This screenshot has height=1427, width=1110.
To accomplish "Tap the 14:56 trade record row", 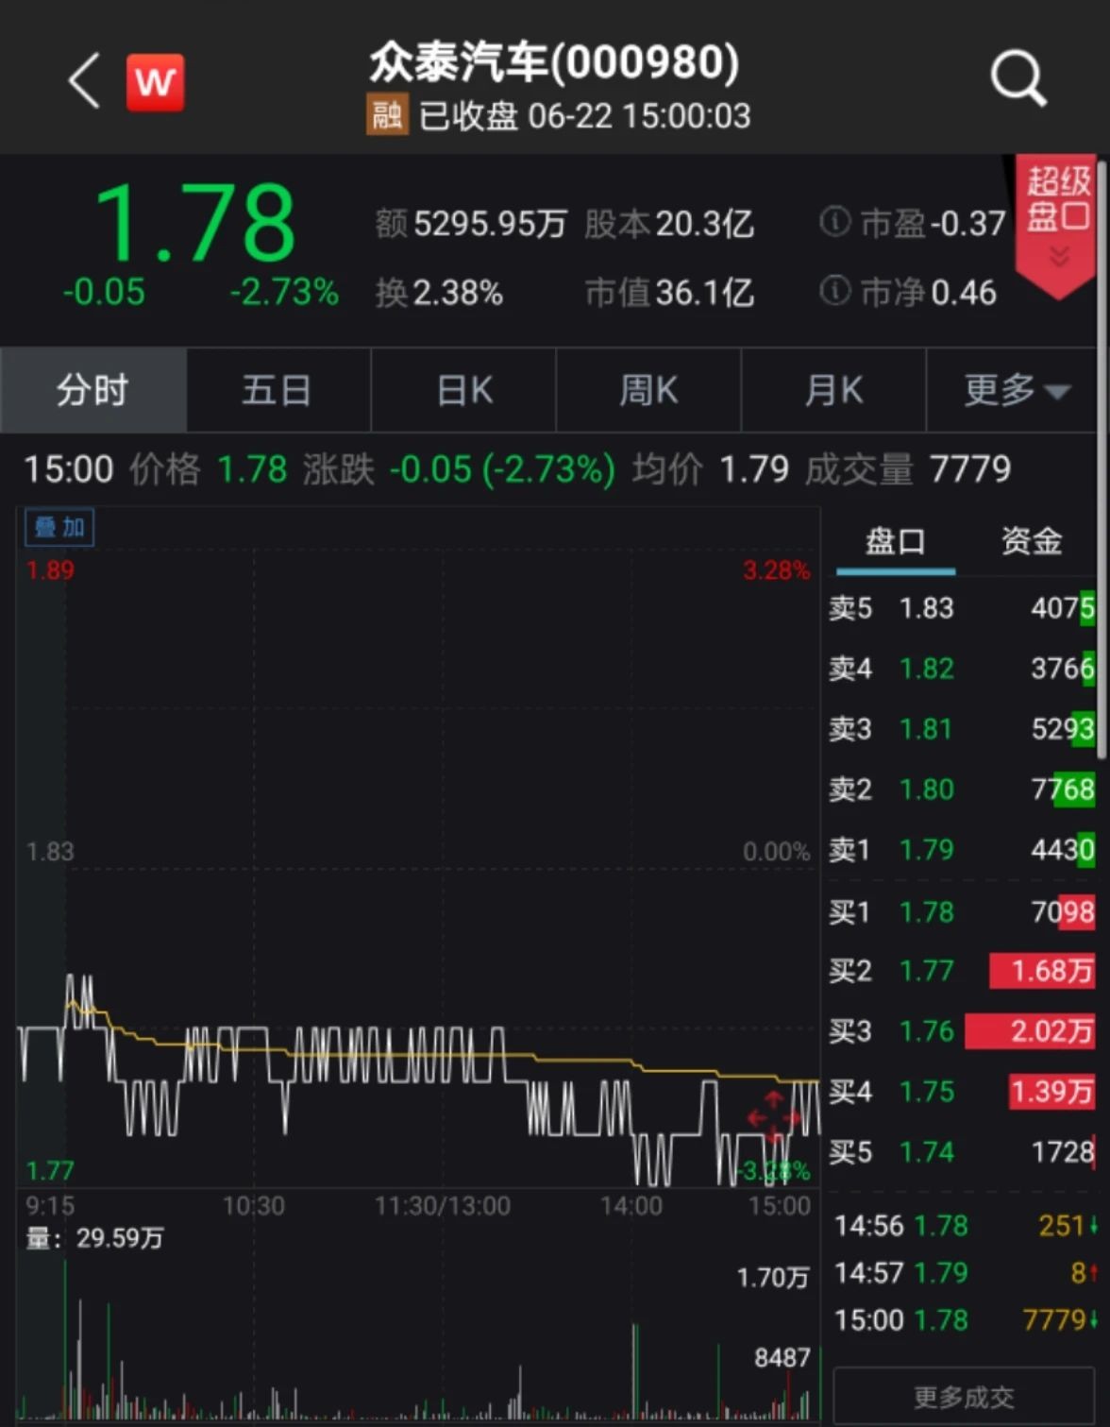I will coord(965,1226).
